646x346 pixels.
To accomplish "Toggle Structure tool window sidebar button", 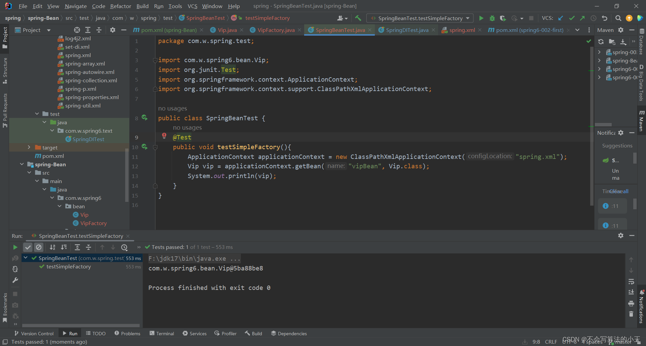I will pyautogui.click(x=5, y=71).
